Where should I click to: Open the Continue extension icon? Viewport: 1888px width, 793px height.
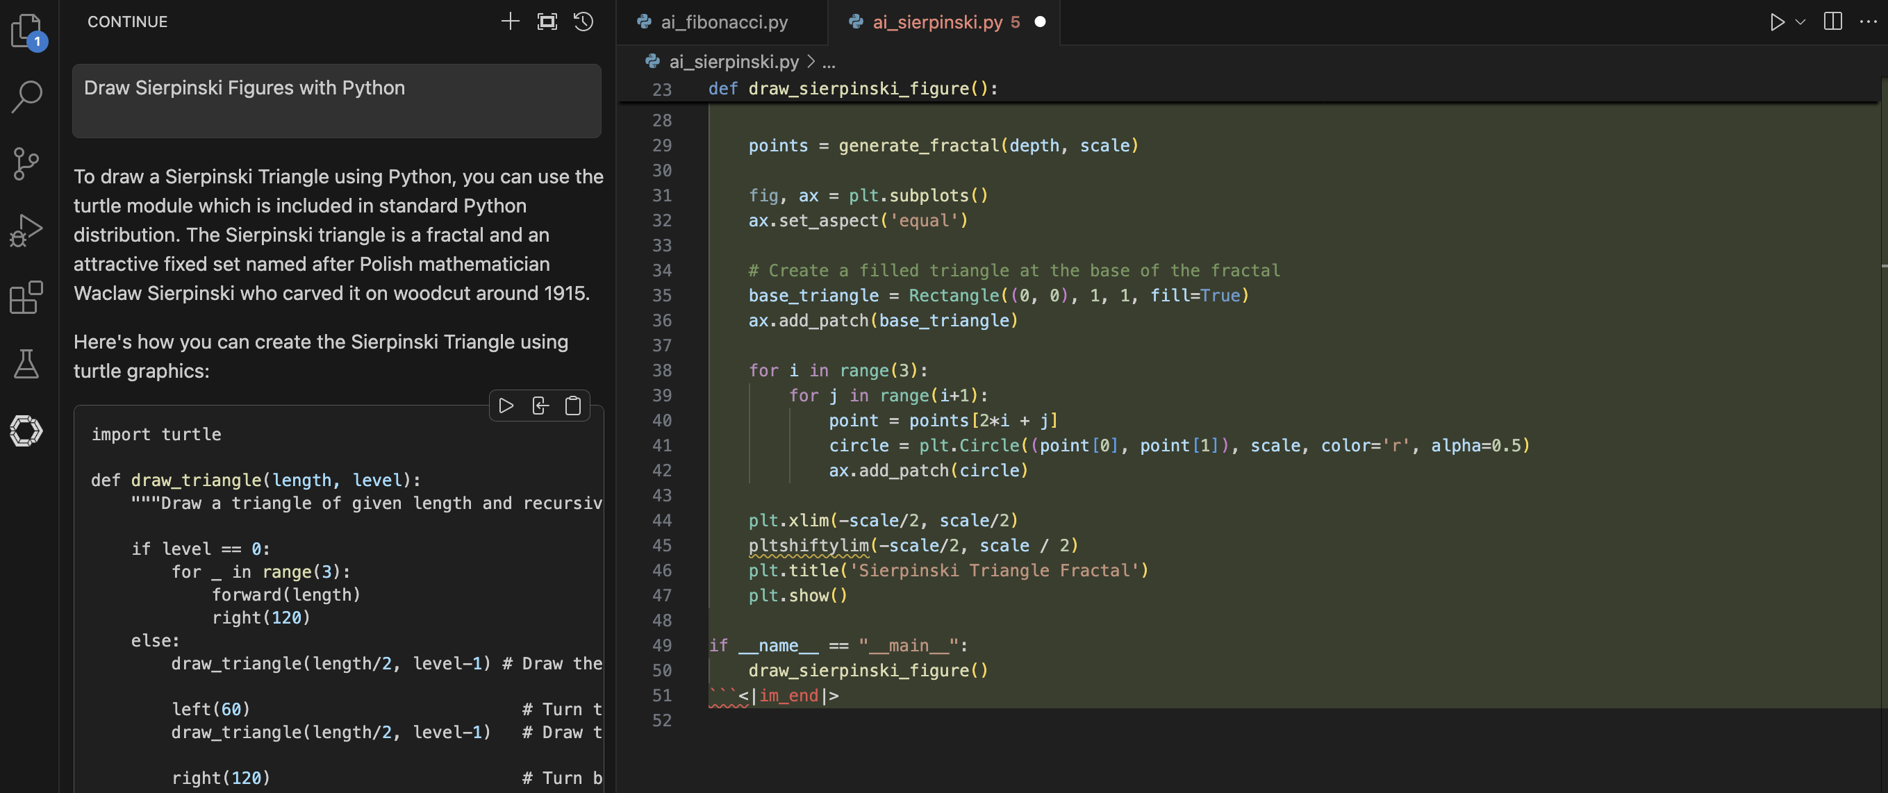pyautogui.click(x=26, y=431)
